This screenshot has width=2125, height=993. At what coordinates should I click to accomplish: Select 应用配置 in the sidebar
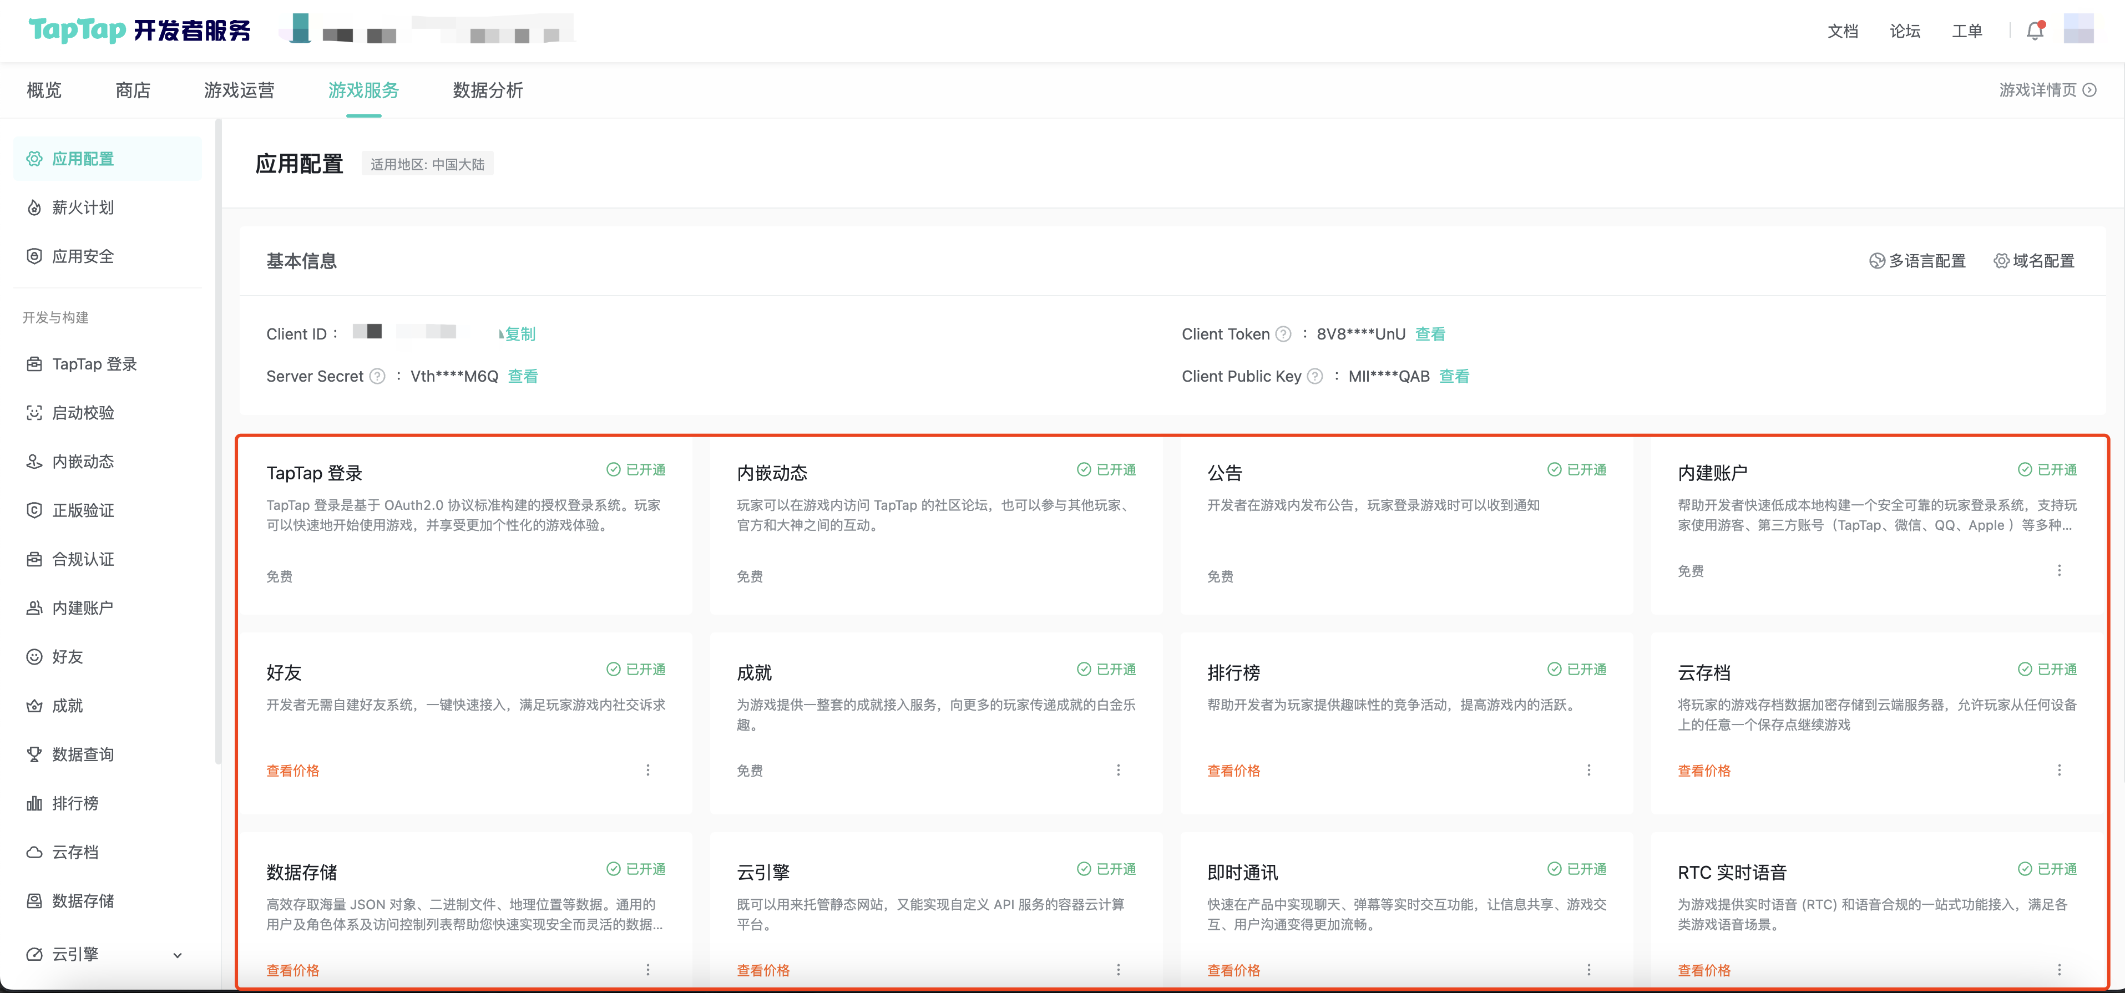tap(83, 158)
